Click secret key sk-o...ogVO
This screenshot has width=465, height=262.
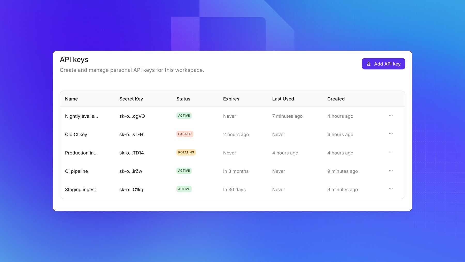tap(132, 116)
